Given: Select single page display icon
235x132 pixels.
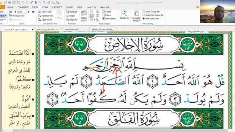Looking at the screenshot, I should pos(91,12).
